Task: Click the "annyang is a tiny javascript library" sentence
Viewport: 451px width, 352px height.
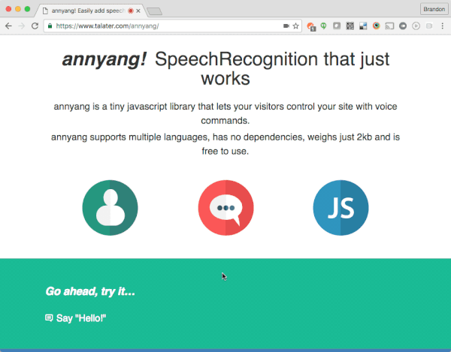Action: (225, 113)
